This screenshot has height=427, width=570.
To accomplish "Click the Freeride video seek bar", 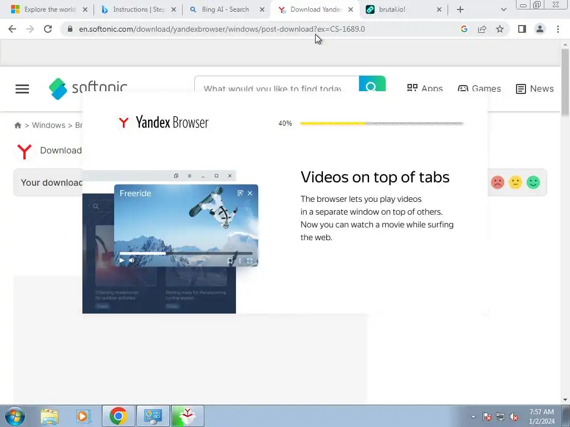I will (186, 253).
